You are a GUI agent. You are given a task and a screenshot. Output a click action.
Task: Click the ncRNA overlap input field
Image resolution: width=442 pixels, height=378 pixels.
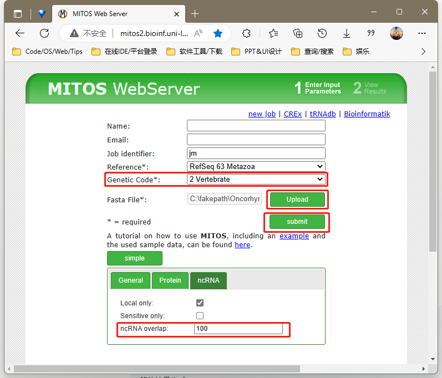pyautogui.click(x=238, y=329)
